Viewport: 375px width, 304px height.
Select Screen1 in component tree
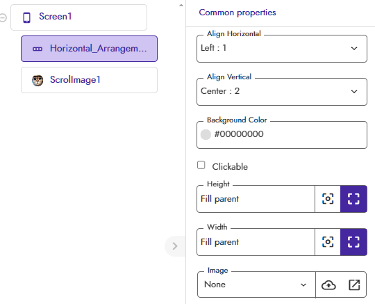pyautogui.click(x=78, y=17)
